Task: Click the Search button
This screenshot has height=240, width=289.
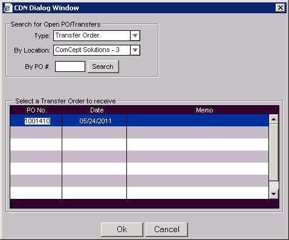Action: coord(103,66)
